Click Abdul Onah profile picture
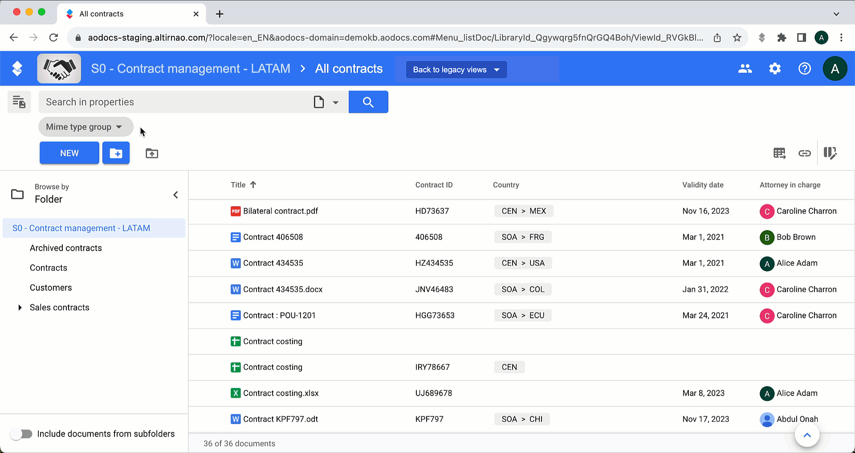The width and height of the screenshot is (855, 453). click(767, 419)
